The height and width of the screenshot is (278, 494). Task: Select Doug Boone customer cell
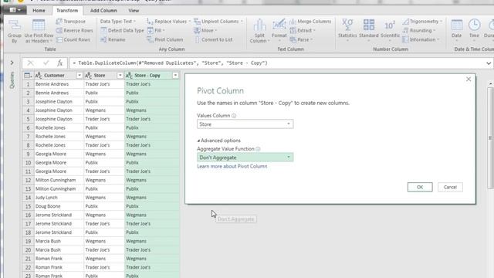(59, 206)
